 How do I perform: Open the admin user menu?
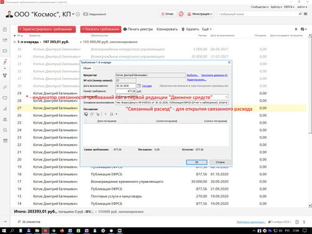[x=302, y=7]
